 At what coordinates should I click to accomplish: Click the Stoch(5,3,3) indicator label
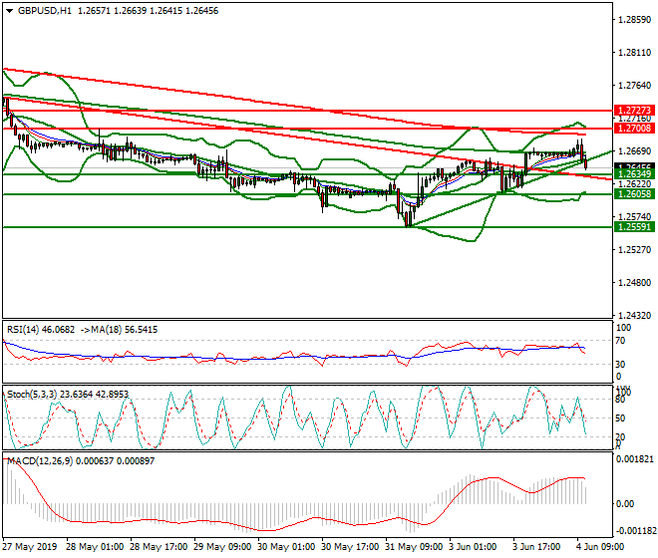tap(68, 395)
